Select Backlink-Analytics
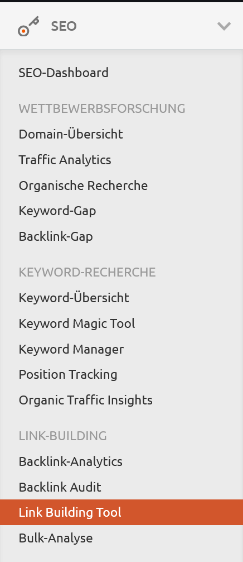 tap(71, 461)
